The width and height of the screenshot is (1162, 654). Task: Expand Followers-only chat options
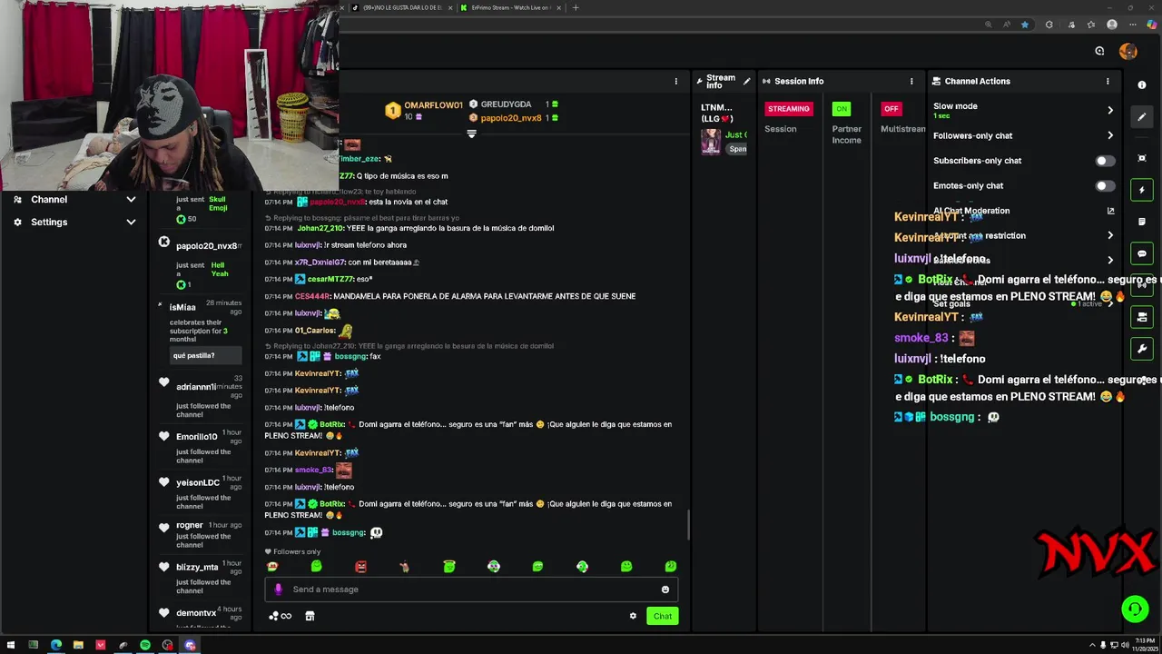point(1110,135)
